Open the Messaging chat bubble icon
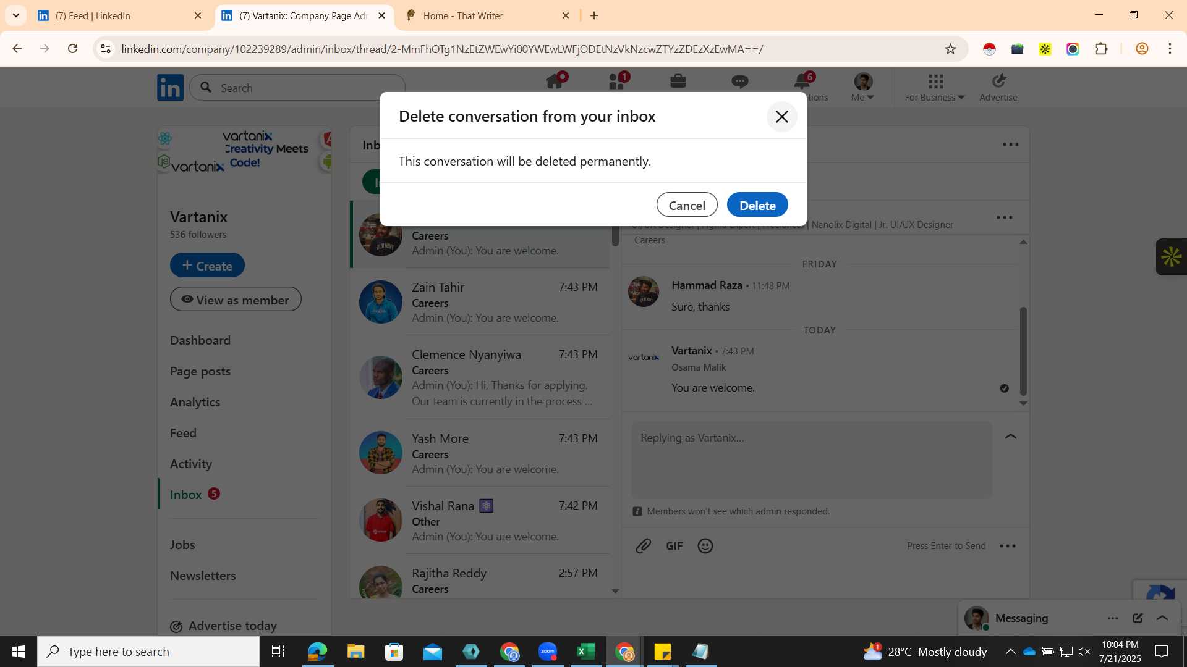This screenshot has height=667, width=1187. (740, 81)
